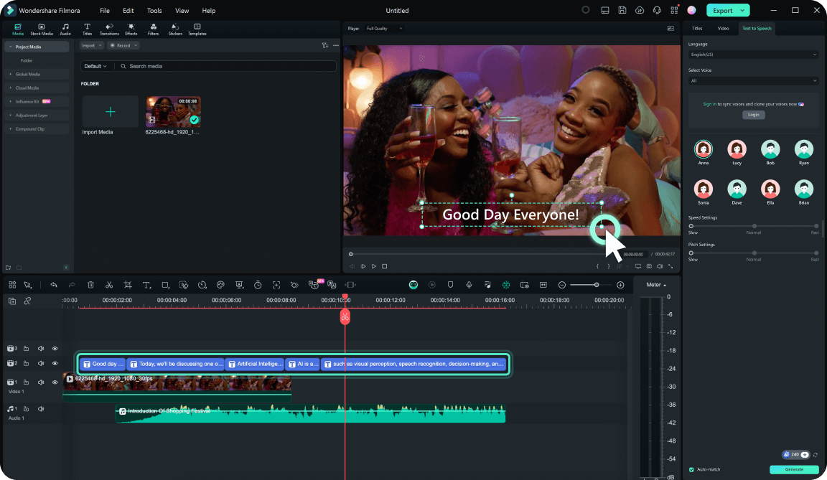
Task: Lock video track 2
Action: point(26,364)
